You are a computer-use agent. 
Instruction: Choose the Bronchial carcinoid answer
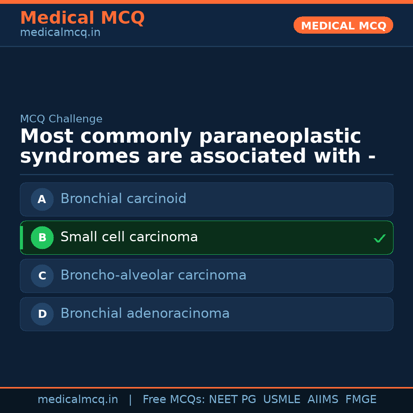[x=123, y=199]
